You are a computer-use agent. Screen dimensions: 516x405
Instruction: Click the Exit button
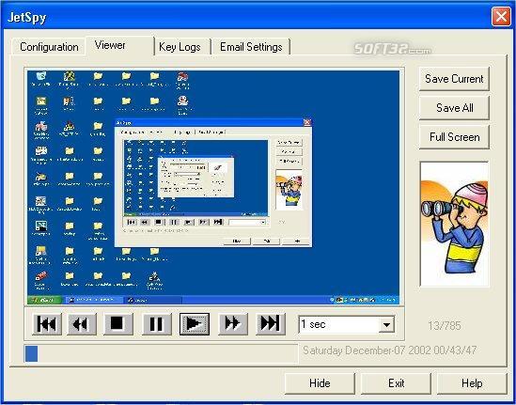[x=396, y=383]
